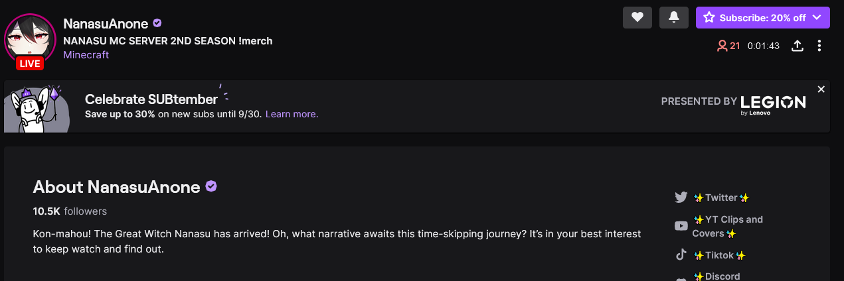Toggle the notification bell
Image resolution: width=844 pixels, height=281 pixels.
pos(673,18)
